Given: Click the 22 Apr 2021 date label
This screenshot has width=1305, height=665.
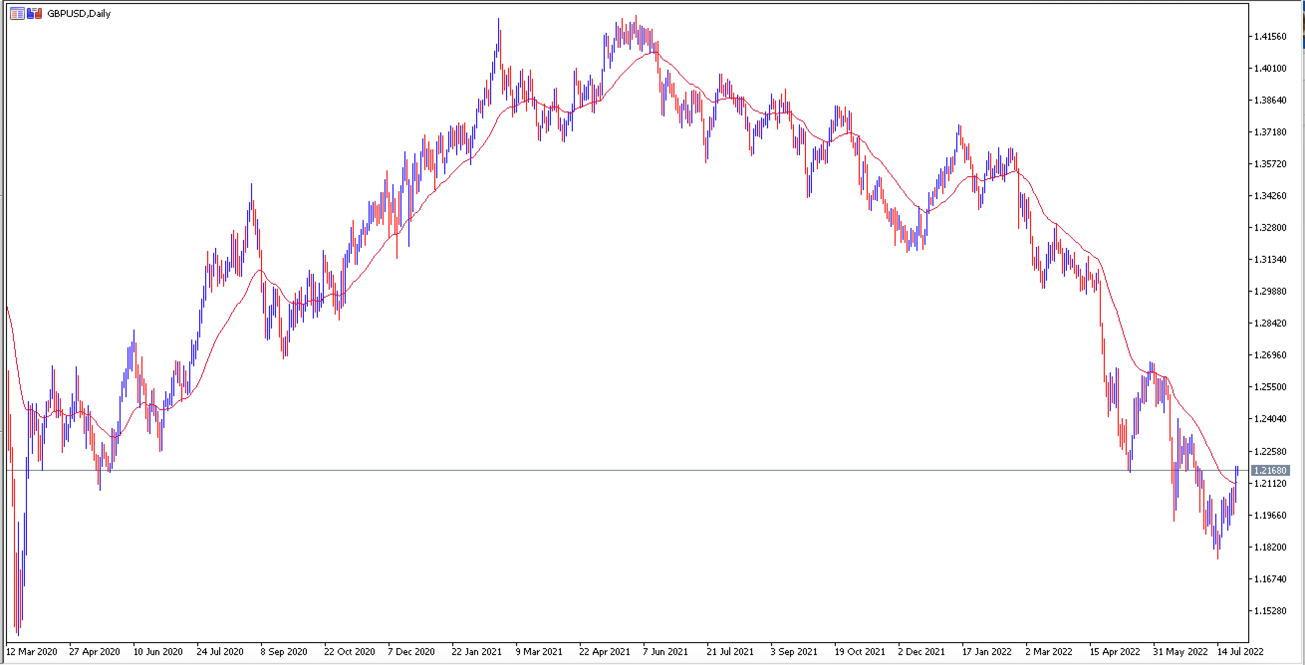Looking at the screenshot, I should coord(605,653).
